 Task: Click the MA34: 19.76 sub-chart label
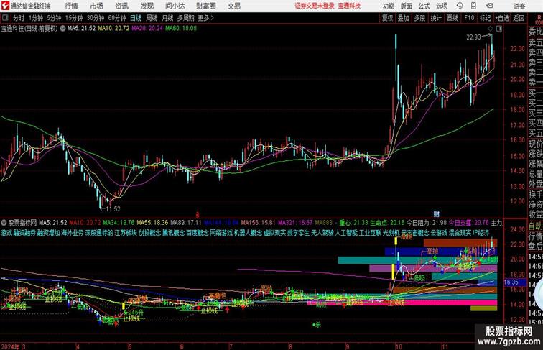[x=119, y=223]
